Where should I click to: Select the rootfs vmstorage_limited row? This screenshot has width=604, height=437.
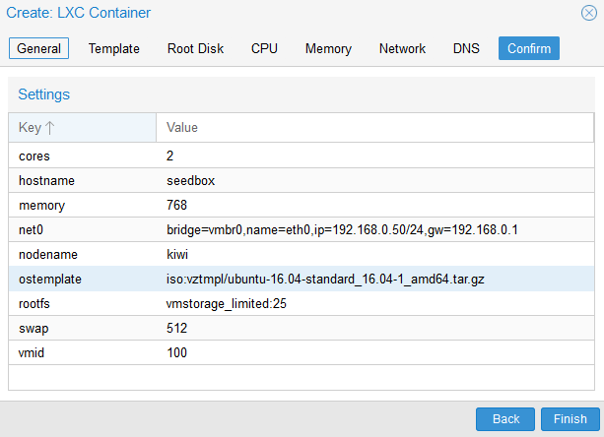coord(302,304)
